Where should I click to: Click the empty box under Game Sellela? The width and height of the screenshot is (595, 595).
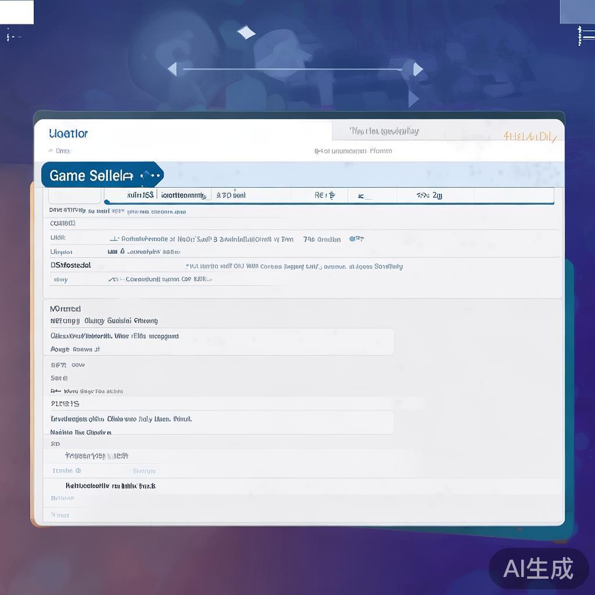pos(74,195)
